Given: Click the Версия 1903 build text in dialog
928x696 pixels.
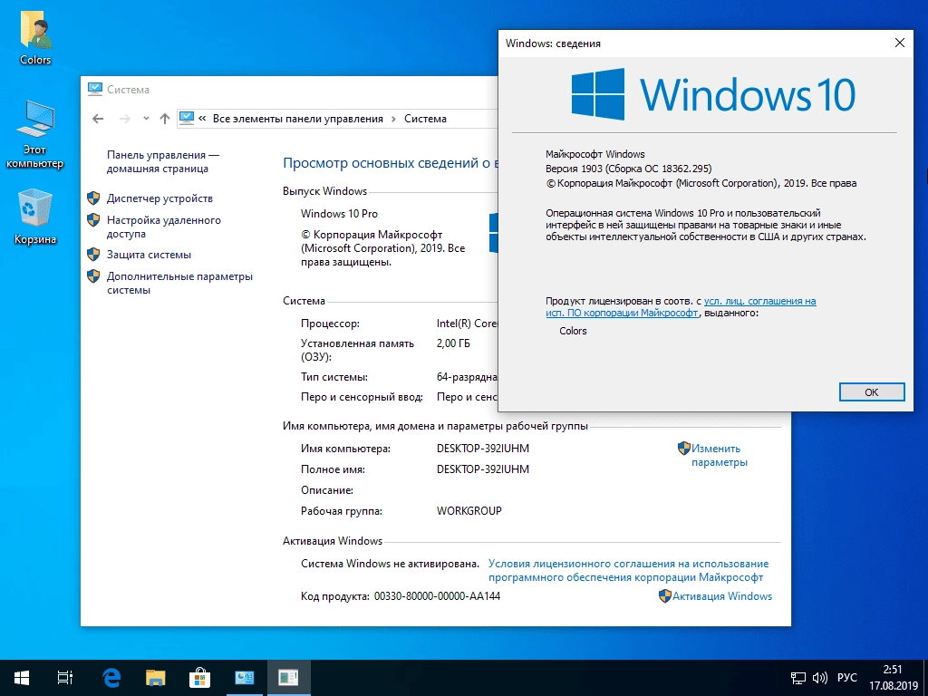Looking at the screenshot, I should (x=629, y=168).
